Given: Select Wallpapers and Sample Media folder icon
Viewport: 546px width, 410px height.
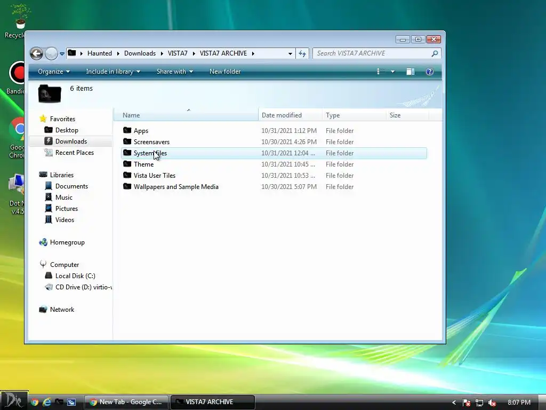Looking at the screenshot, I should 127,186.
